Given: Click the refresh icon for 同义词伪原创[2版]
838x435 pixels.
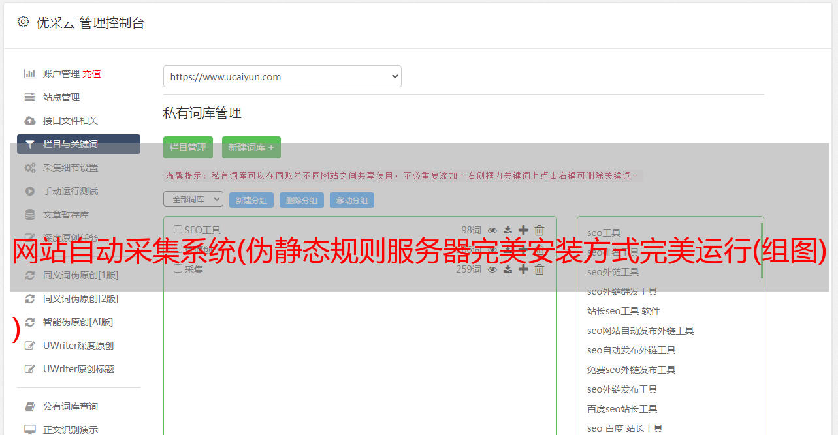Looking at the screenshot, I should point(29,299).
